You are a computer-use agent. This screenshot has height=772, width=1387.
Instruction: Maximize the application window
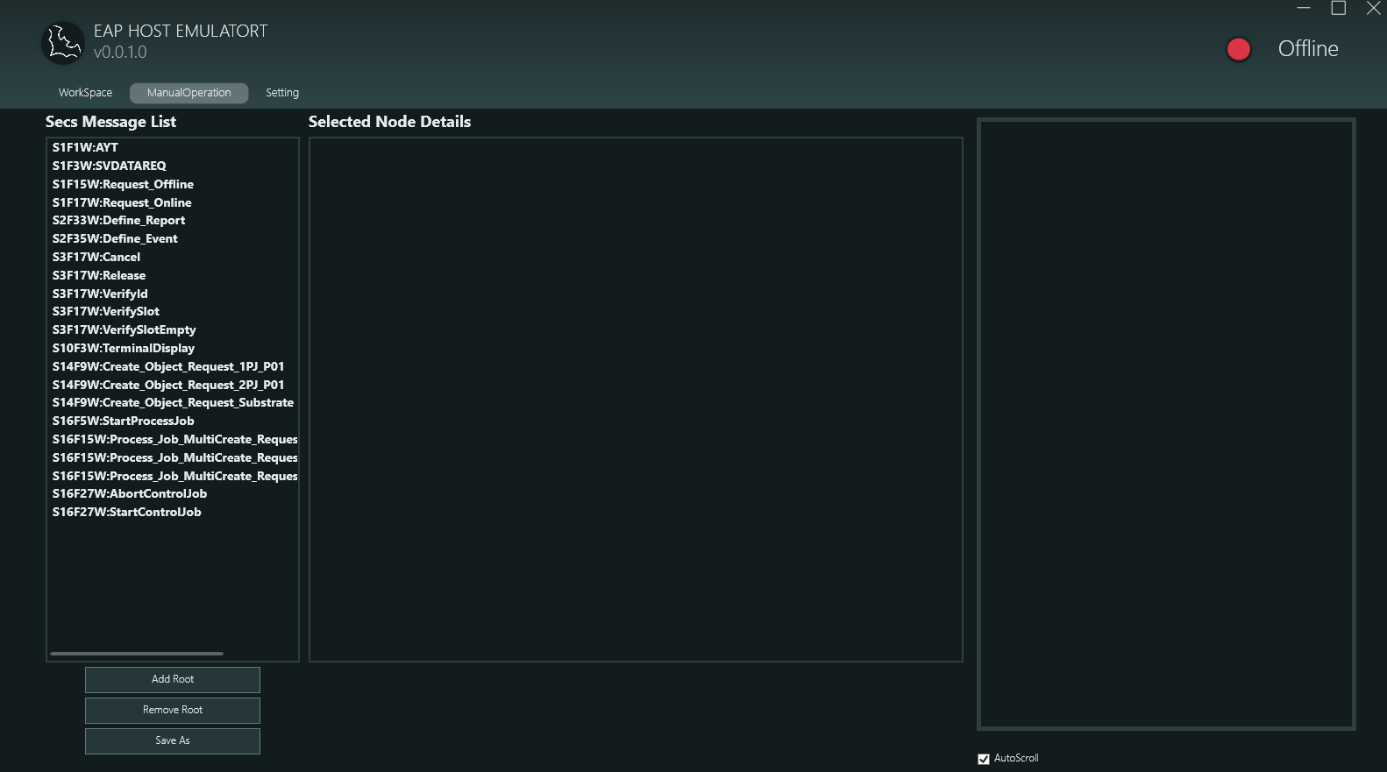1338,9
